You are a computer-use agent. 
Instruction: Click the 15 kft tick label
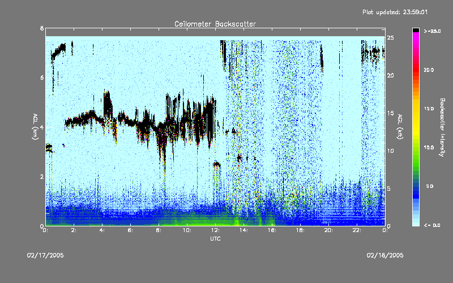(390, 113)
